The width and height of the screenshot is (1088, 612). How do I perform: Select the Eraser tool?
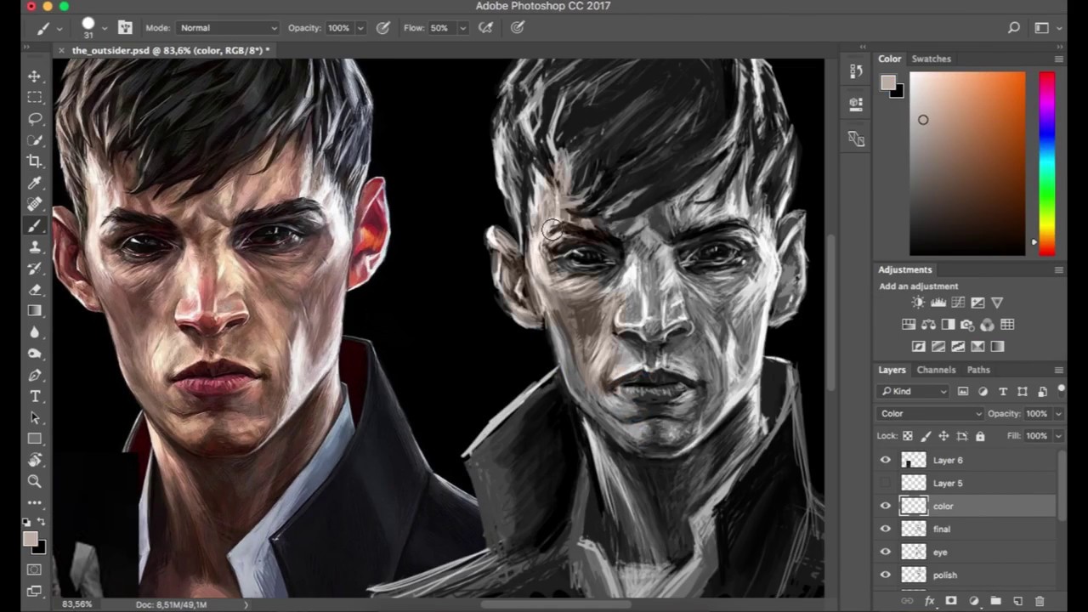click(x=35, y=289)
